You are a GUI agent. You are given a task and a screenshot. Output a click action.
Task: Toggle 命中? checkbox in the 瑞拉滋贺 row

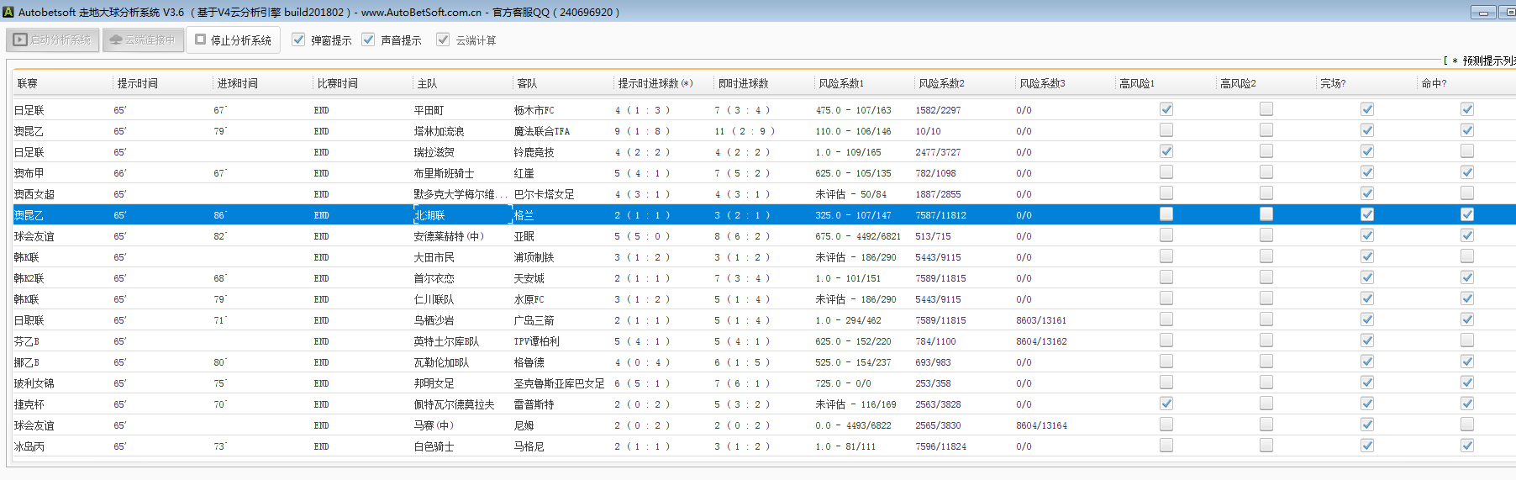click(x=1466, y=151)
